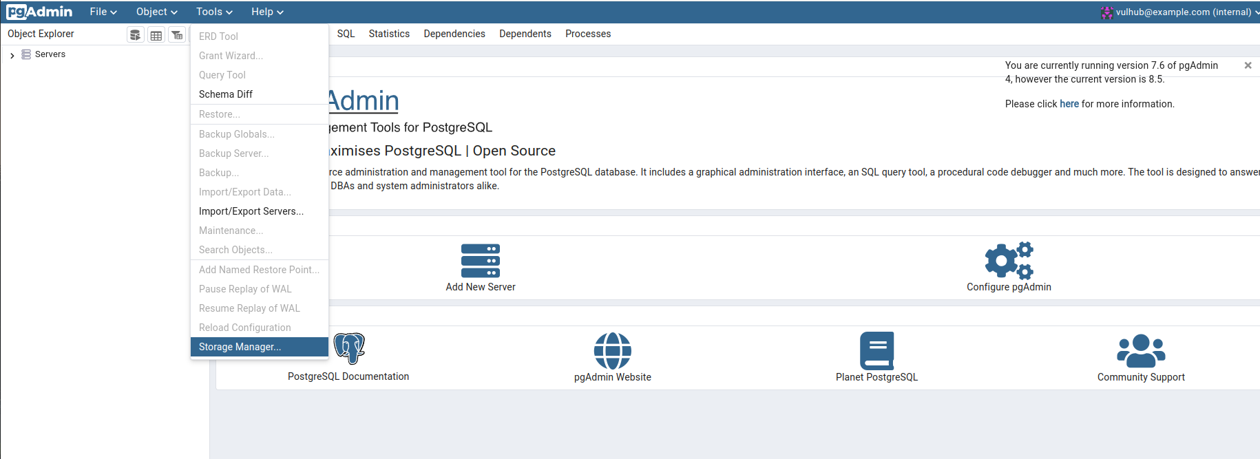Choose Restore... from the Tools menu

click(260, 114)
